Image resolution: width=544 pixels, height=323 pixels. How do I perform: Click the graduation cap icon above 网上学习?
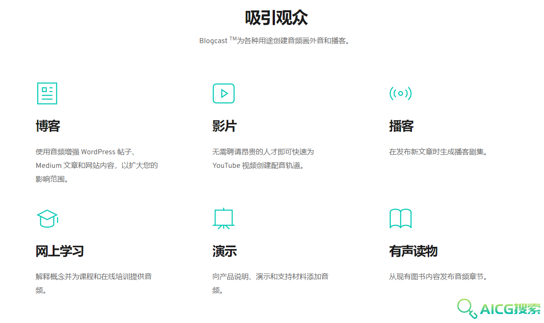coord(47,219)
